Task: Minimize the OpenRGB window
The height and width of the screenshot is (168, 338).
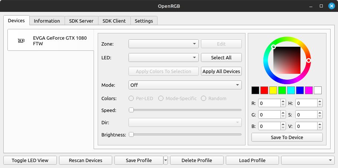Action: coord(311,6)
